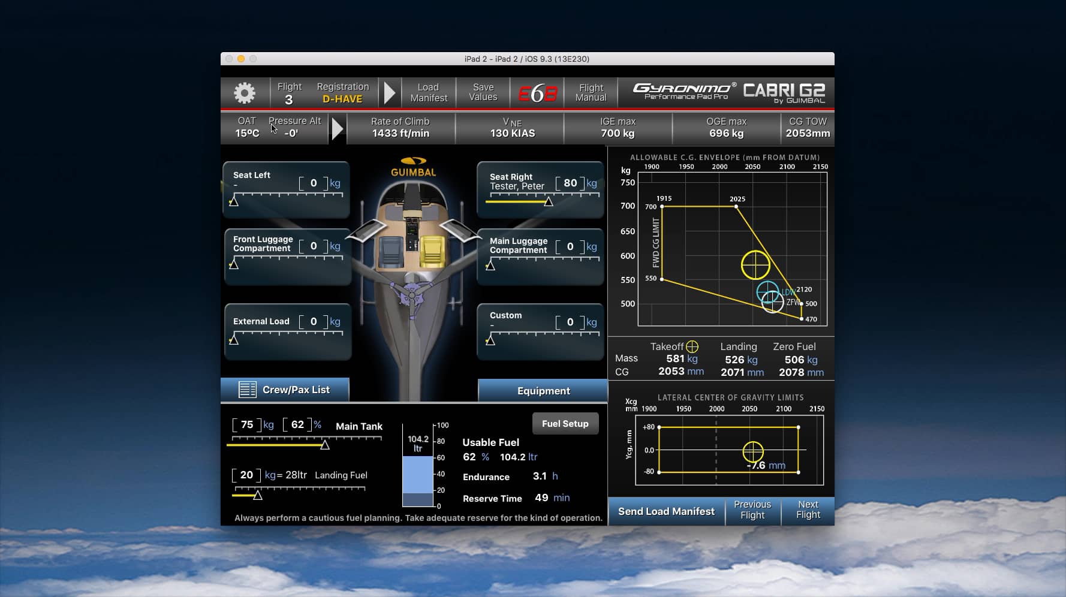The height and width of the screenshot is (597, 1066).
Task: Open the Flight Manual
Action: [591, 92]
